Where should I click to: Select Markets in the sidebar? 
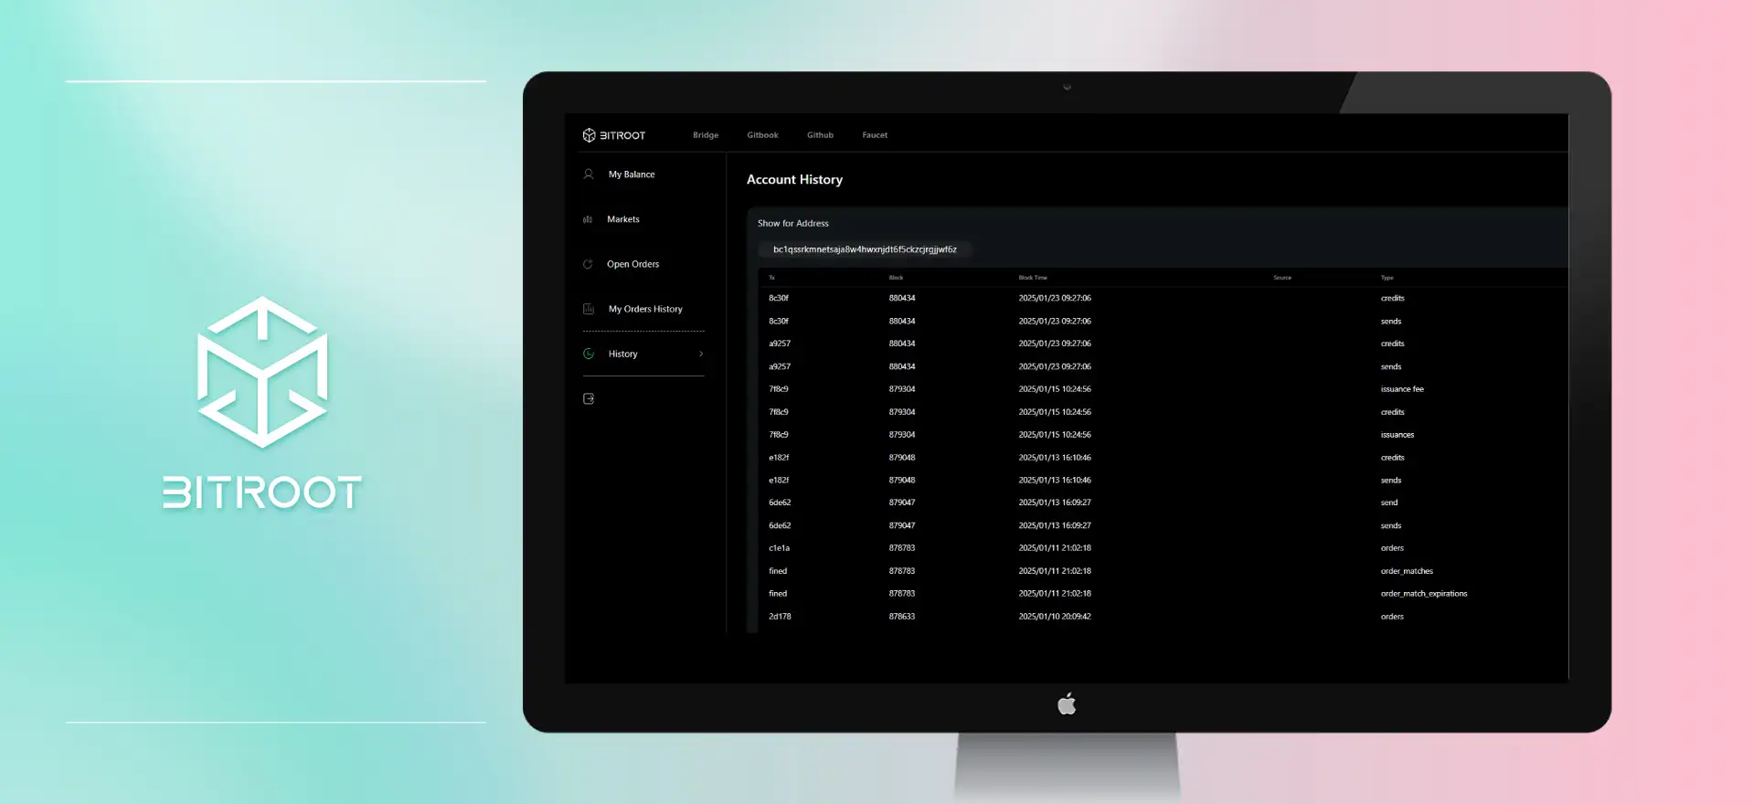[623, 219]
